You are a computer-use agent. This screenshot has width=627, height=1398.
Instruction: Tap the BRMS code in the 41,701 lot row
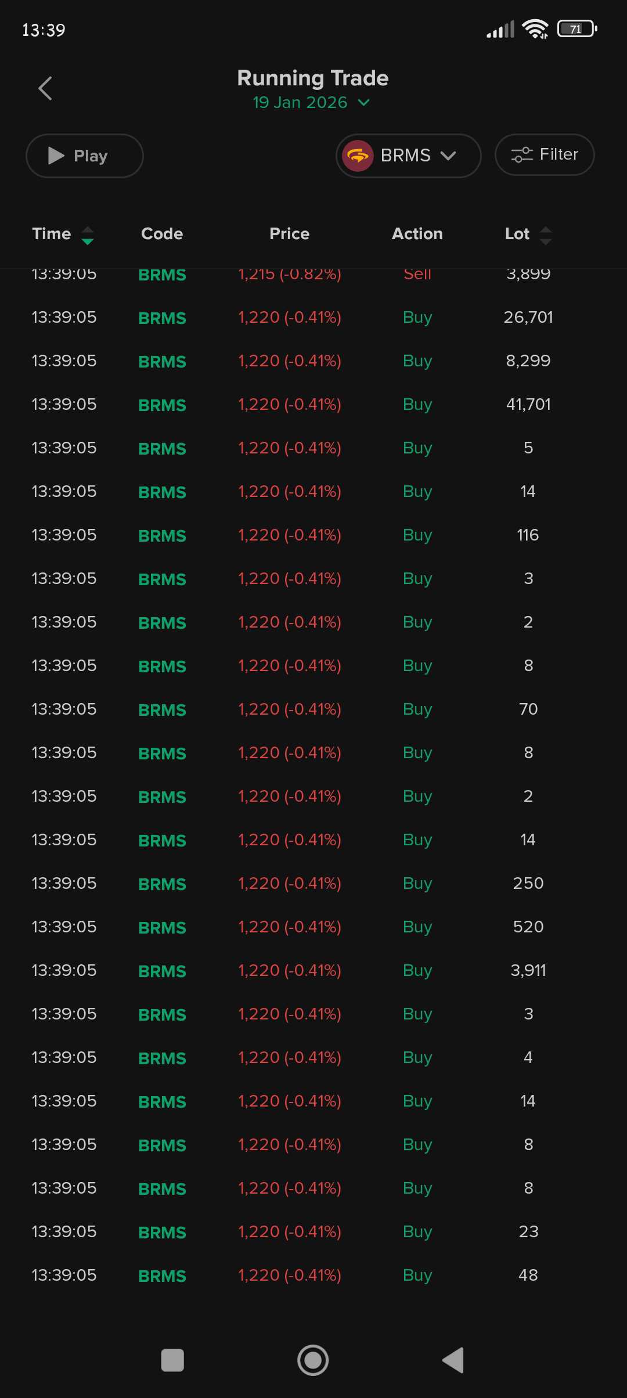coord(162,405)
